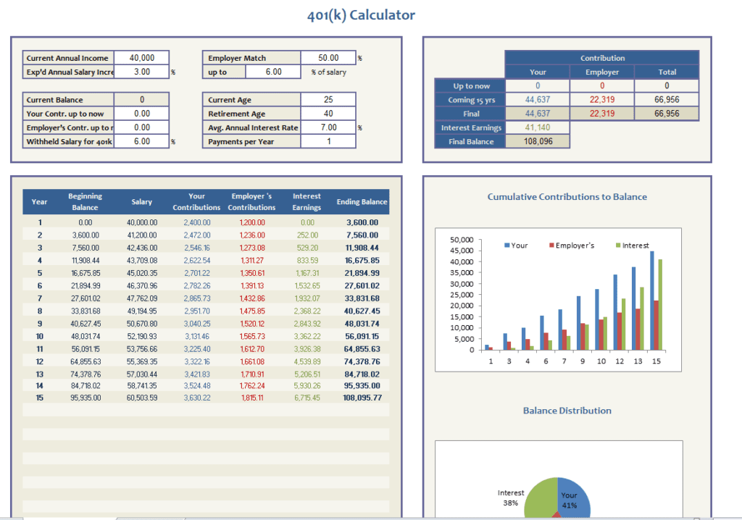This screenshot has height=520, width=742.
Task: Select the Year column header
Action: point(39,201)
